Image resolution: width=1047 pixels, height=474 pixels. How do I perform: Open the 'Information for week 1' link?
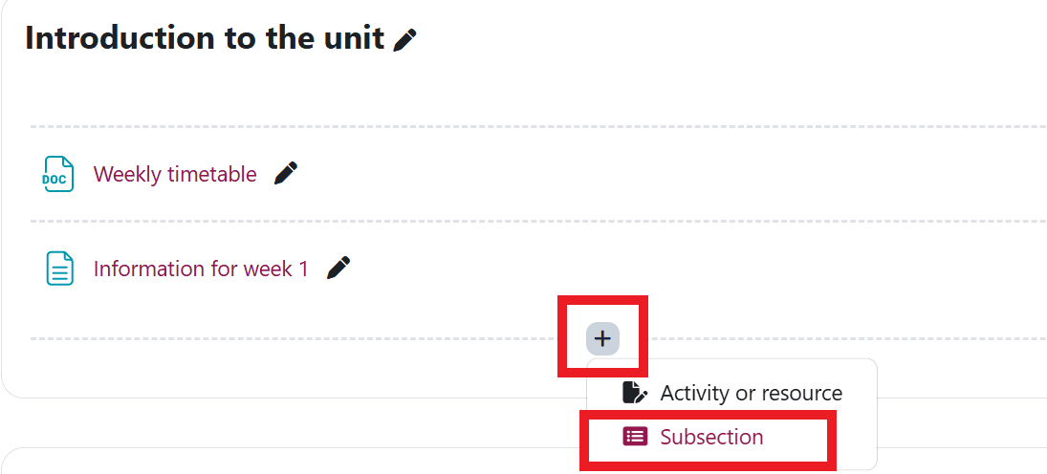(201, 269)
